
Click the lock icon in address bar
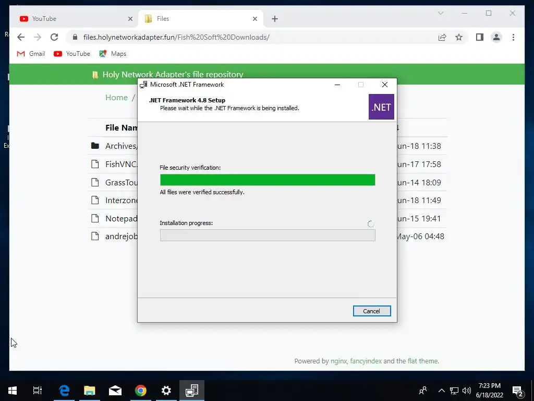75,37
